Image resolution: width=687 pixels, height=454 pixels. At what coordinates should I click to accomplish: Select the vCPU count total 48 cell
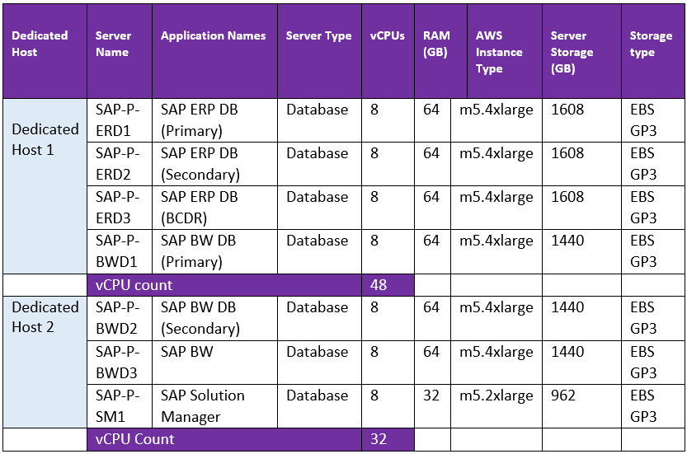point(387,285)
